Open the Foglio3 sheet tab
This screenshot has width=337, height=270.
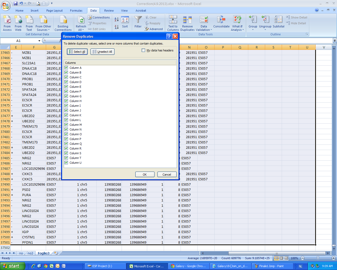43,253
